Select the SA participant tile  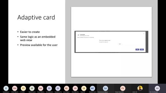pyautogui.click(x=106, y=88)
